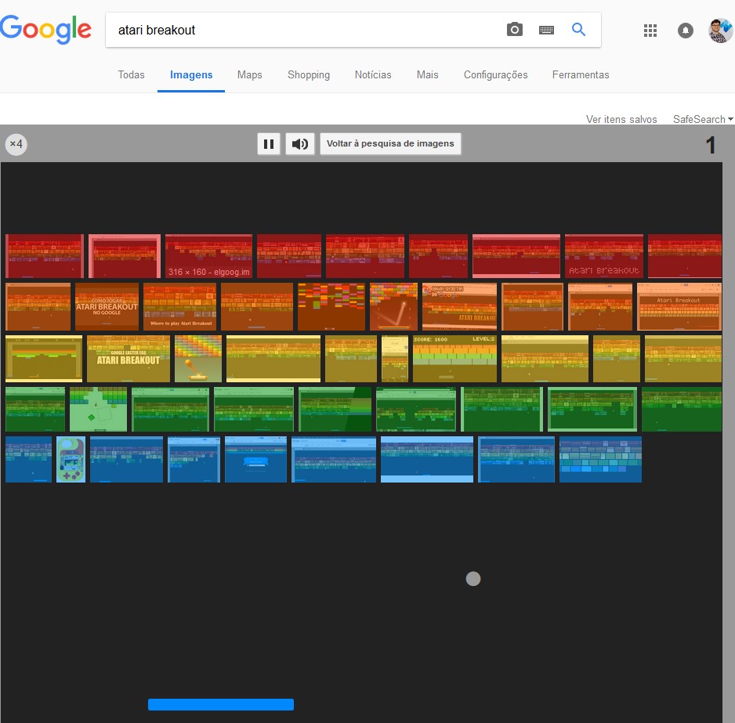Open the Ferramentas options

tap(581, 75)
